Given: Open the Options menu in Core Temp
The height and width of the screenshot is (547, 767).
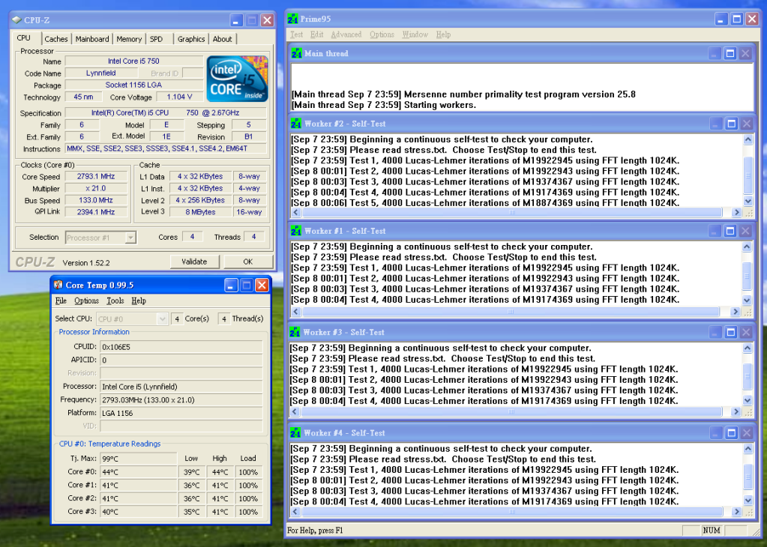Looking at the screenshot, I should tap(86, 300).
